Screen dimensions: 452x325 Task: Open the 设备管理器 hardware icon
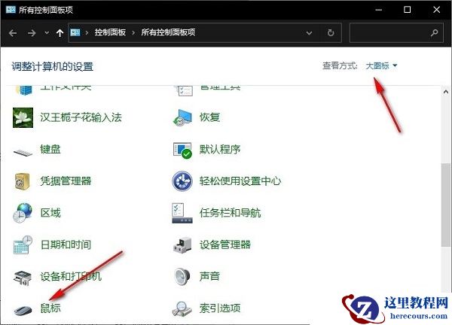click(182, 245)
